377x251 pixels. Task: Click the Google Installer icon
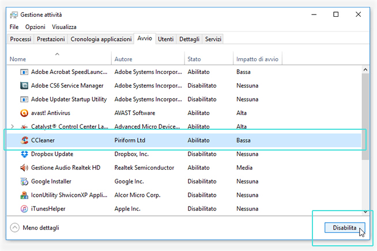pyautogui.click(x=24, y=181)
